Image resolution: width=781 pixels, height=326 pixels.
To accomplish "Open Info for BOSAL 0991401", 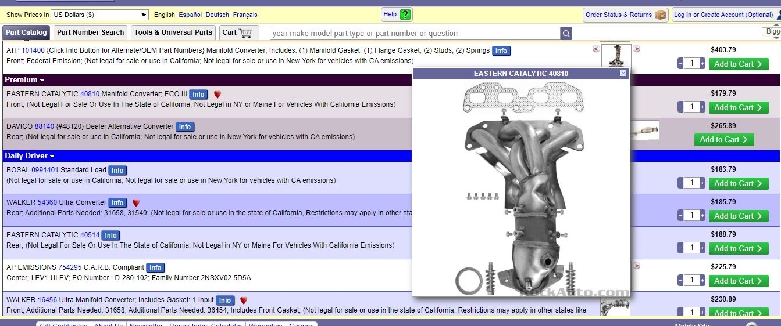I will [x=117, y=171].
